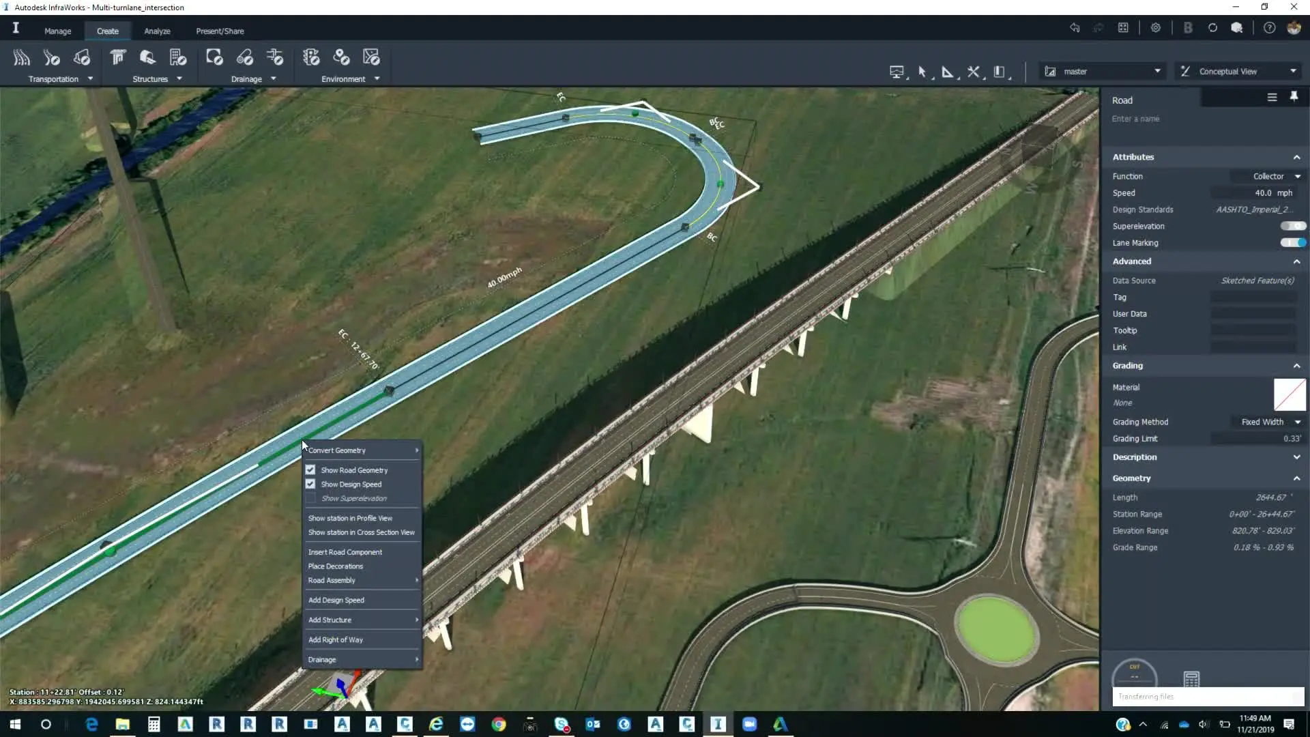Select the third Drainage tool icon
1310x737 pixels.
(x=275, y=58)
